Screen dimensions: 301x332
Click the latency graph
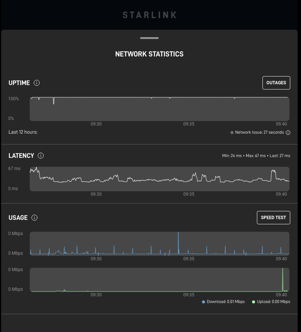pos(160,179)
